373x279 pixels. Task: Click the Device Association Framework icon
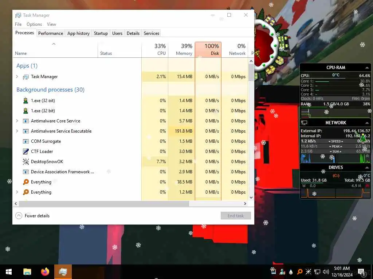(26, 172)
